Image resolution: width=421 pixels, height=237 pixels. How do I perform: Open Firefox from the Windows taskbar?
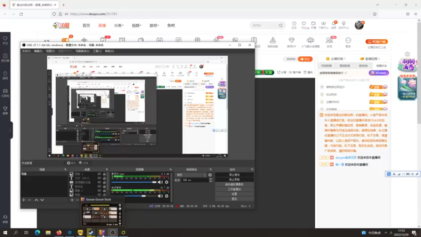pos(59,232)
